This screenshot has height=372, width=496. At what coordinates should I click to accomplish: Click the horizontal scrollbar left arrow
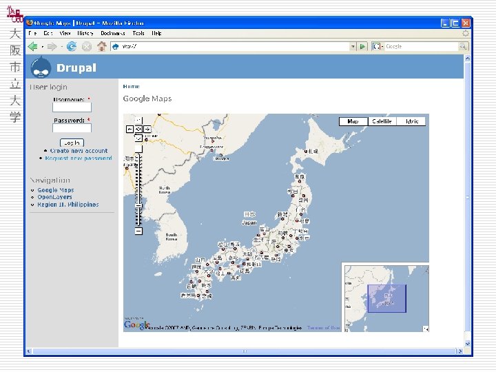click(29, 351)
